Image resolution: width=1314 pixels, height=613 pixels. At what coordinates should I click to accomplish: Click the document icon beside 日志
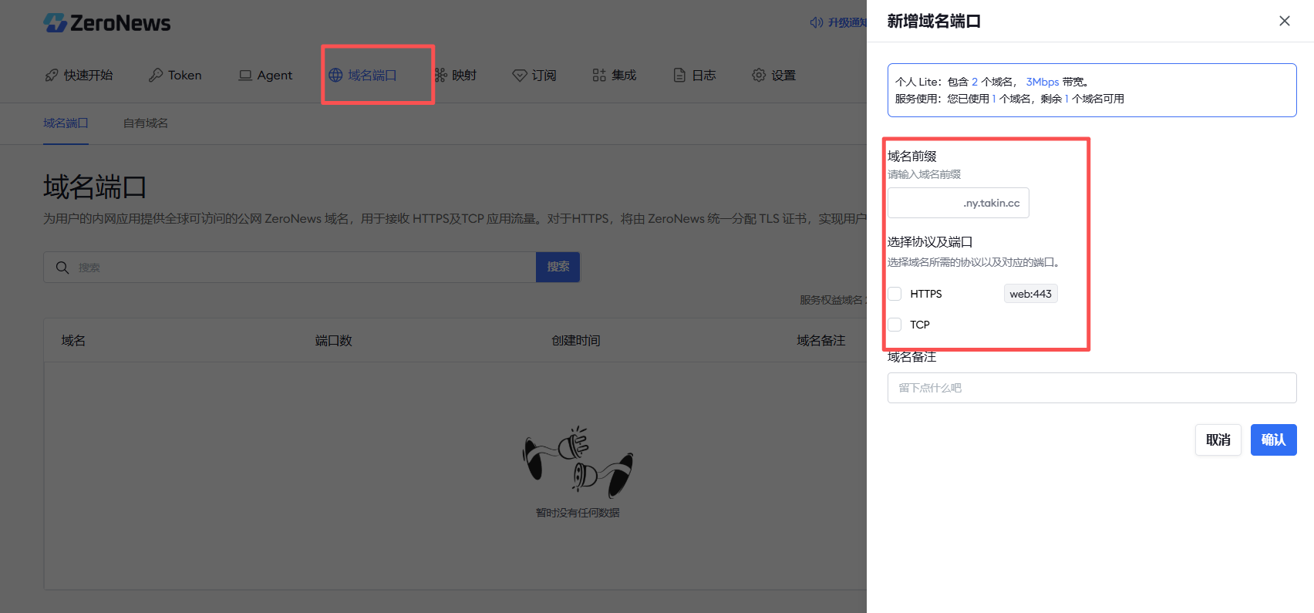point(679,75)
